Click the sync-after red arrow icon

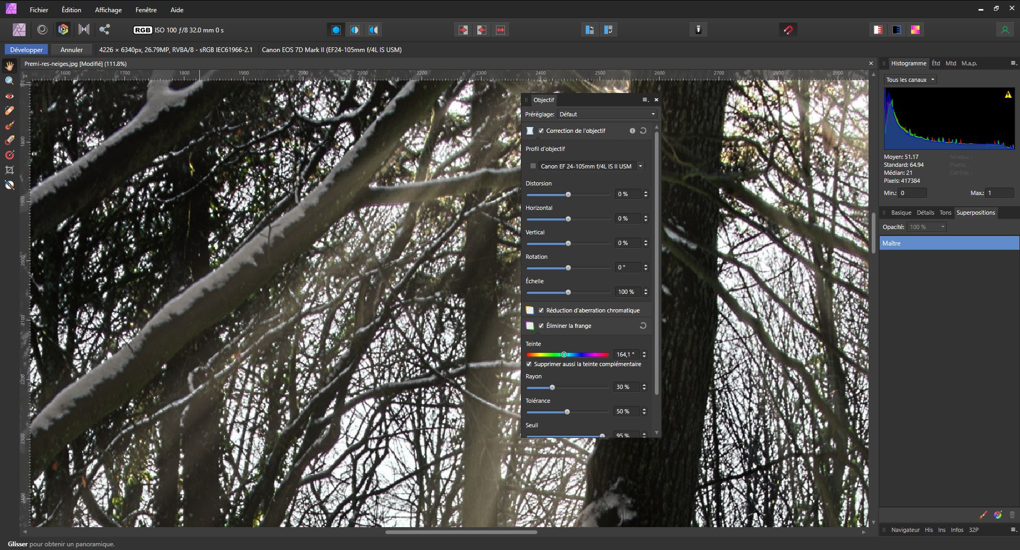482,30
